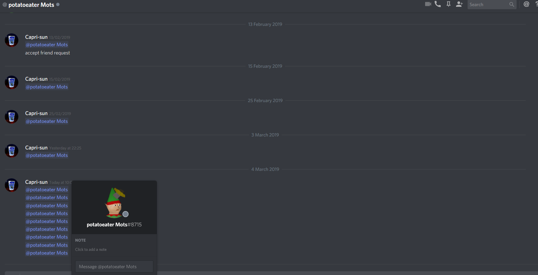538x275 pixels.
Task: Click potatoeater Mots title in header
Action: [31, 5]
